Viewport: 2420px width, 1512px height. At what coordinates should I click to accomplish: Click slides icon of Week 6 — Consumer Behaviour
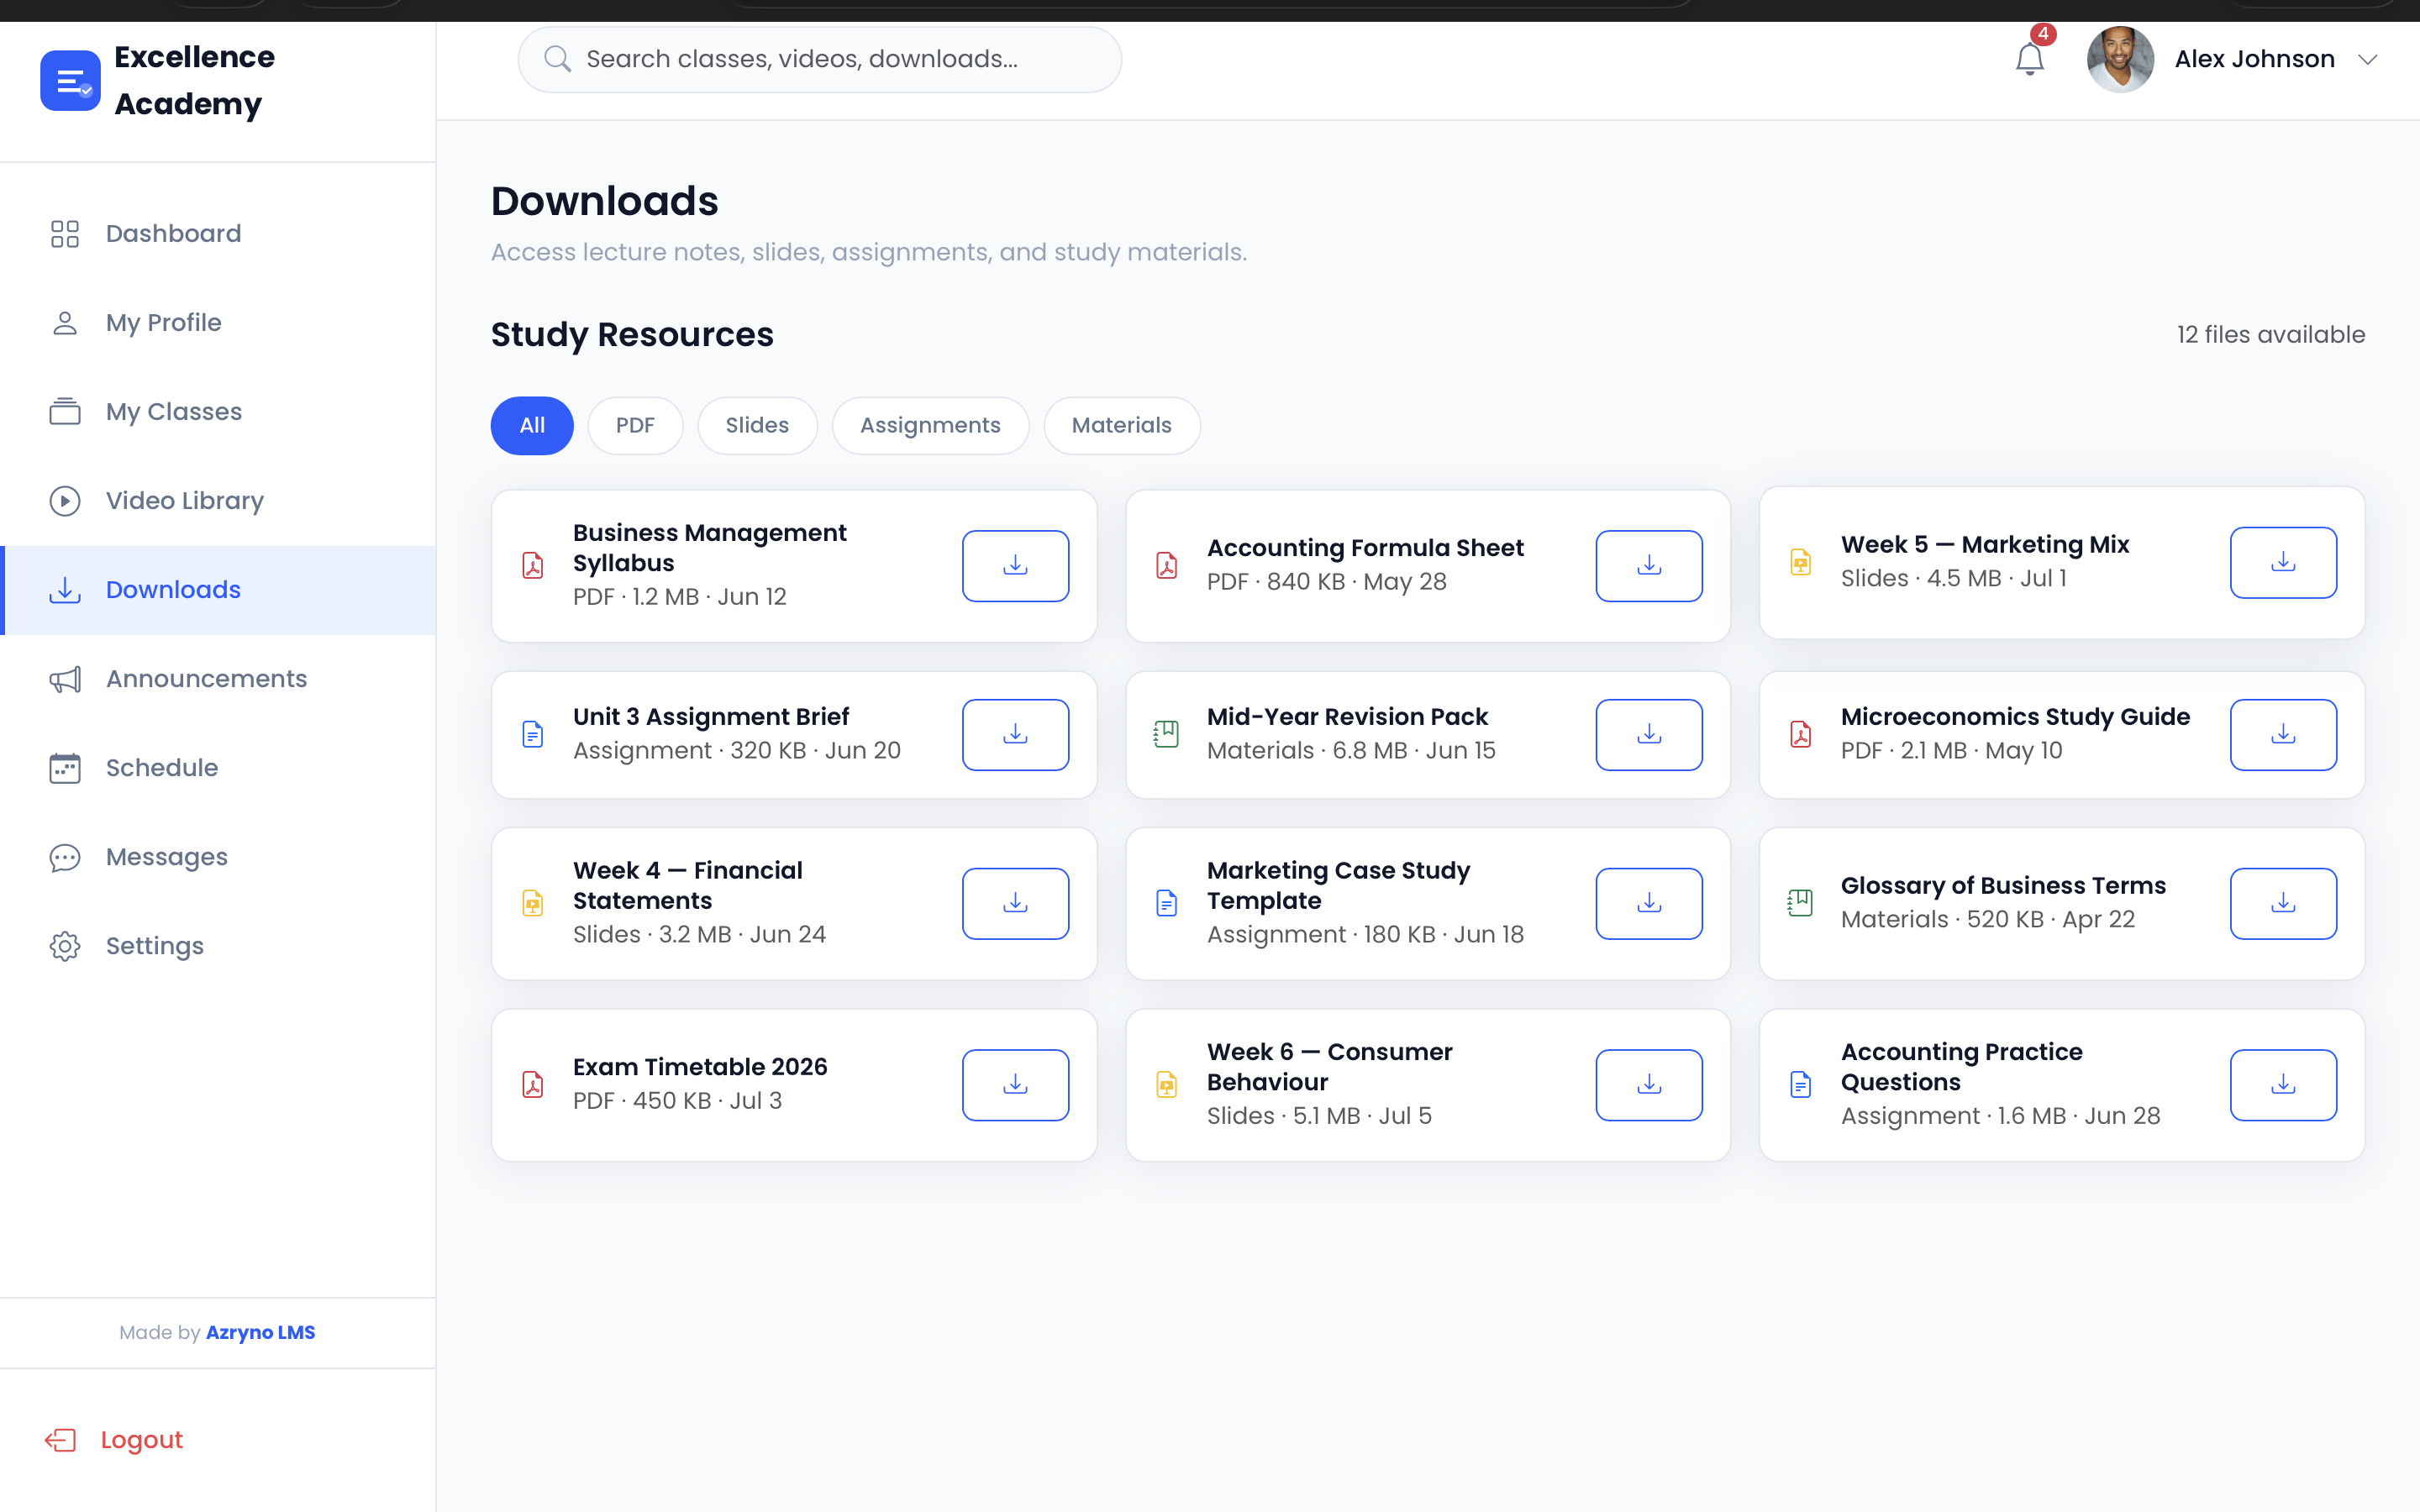click(x=1166, y=1084)
